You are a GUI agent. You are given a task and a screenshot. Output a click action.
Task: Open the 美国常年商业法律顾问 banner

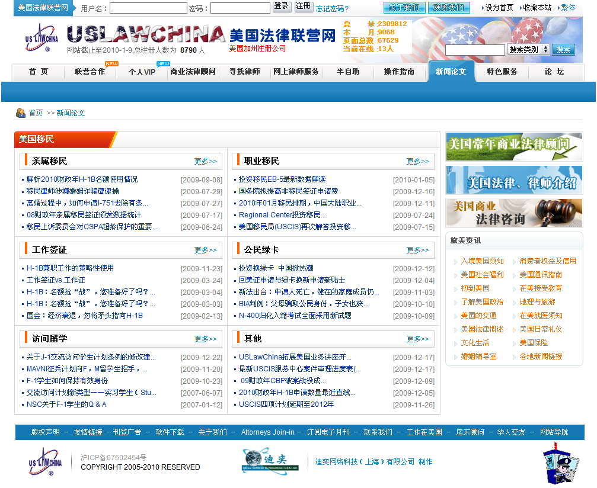point(514,146)
